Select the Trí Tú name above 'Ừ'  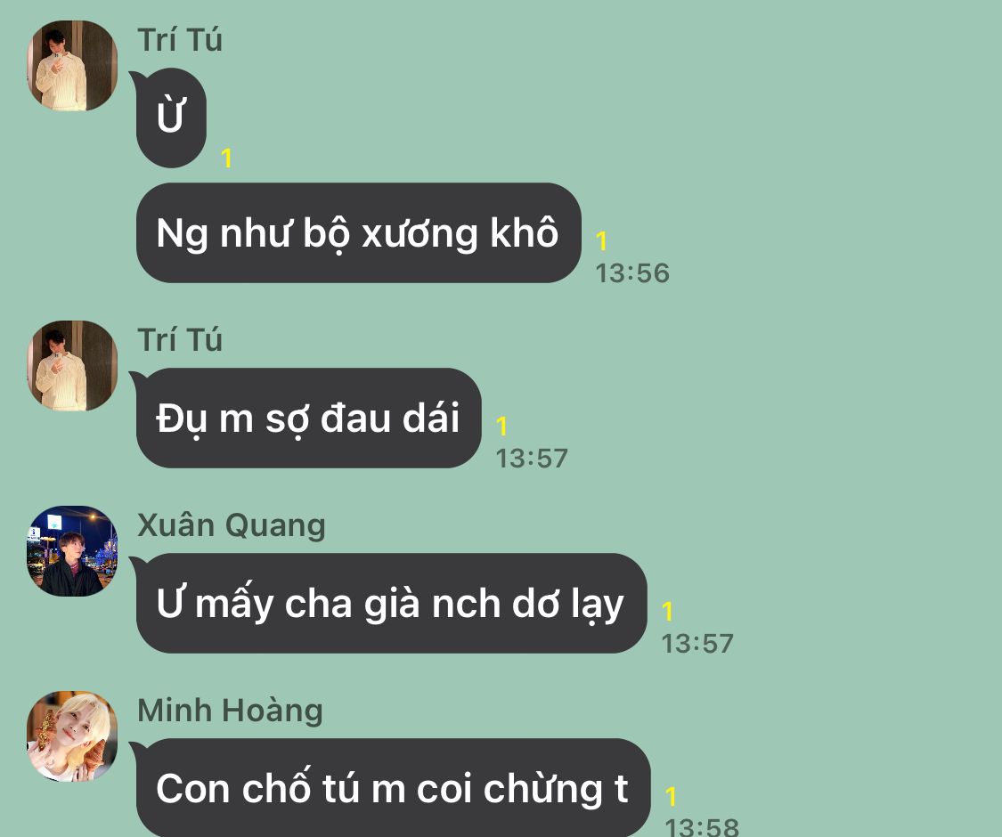pyautogui.click(x=180, y=39)
